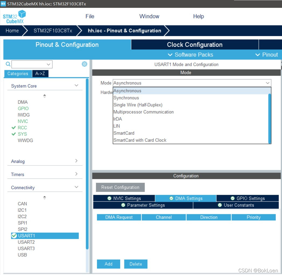Select CAN peripheral

[x=22, y=204]
